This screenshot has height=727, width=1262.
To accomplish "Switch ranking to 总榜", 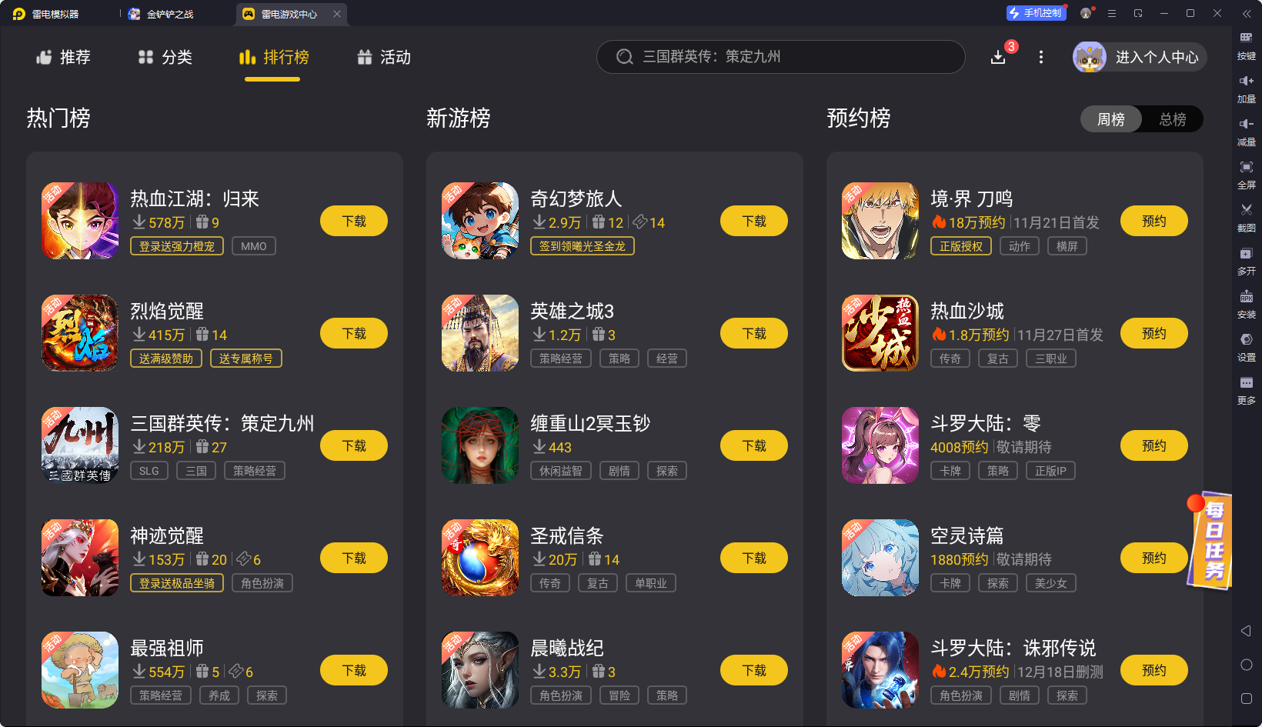I will (x=1172, y=119).
